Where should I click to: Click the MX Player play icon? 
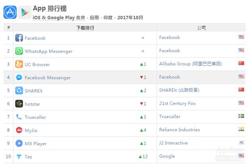19,143
